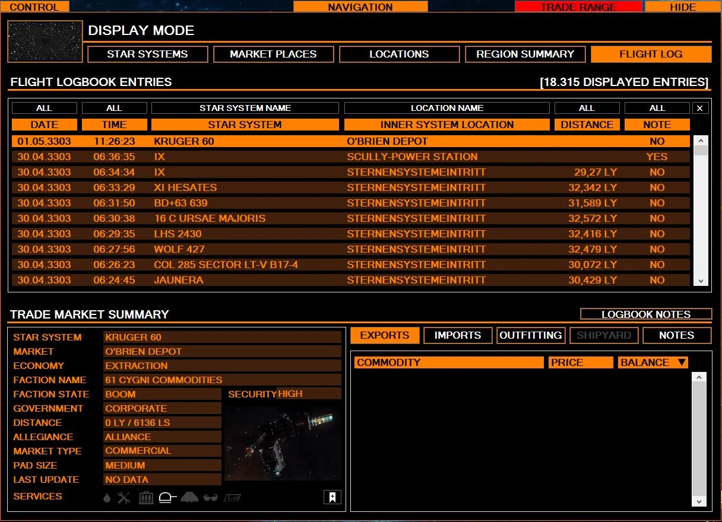This screenshot has width=722, height=522.
Task: Click the Kruger 60 star system value
Action: click(222, 337)
